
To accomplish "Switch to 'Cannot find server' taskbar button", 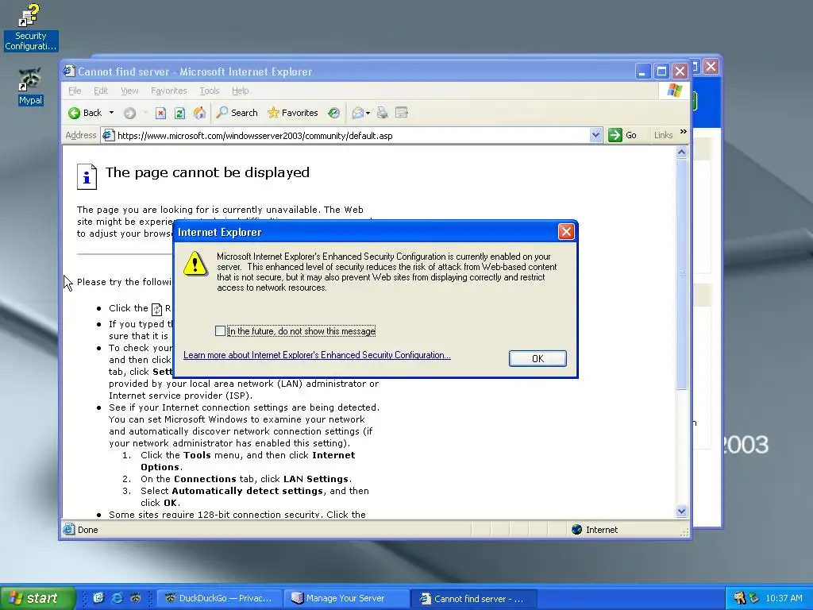I will pyautogui.click(x=473, y=599).
